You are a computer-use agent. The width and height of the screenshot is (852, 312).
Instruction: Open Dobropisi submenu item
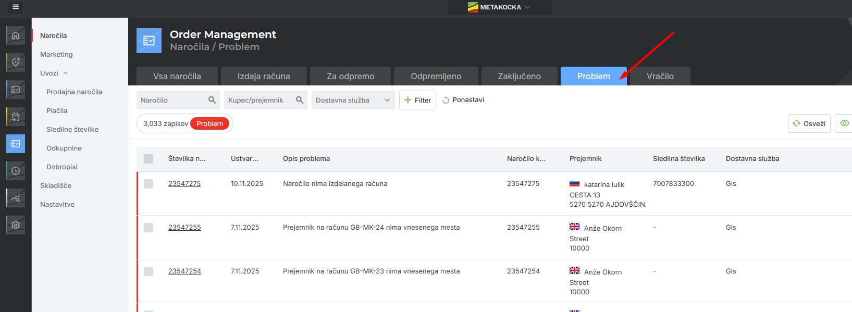tap(62, 167)
